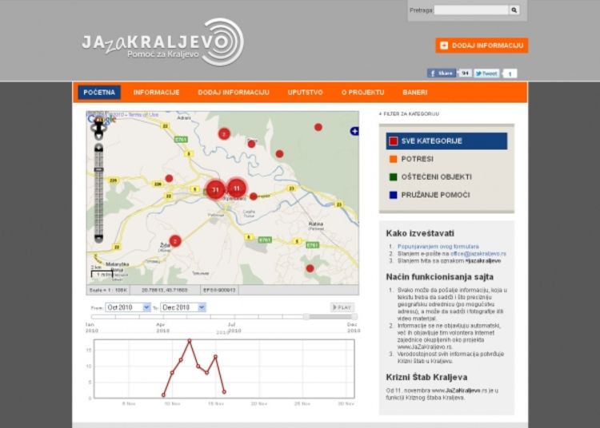Click the Krizni Štab Kraljeva heading
Image resolution: width=600 pixels, height=428 pixels.
pyautogui.click(x=426, y=377)
